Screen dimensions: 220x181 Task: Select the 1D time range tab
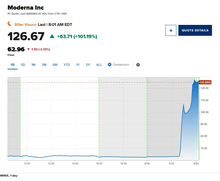pyautogui.click(x=12, y=65)
